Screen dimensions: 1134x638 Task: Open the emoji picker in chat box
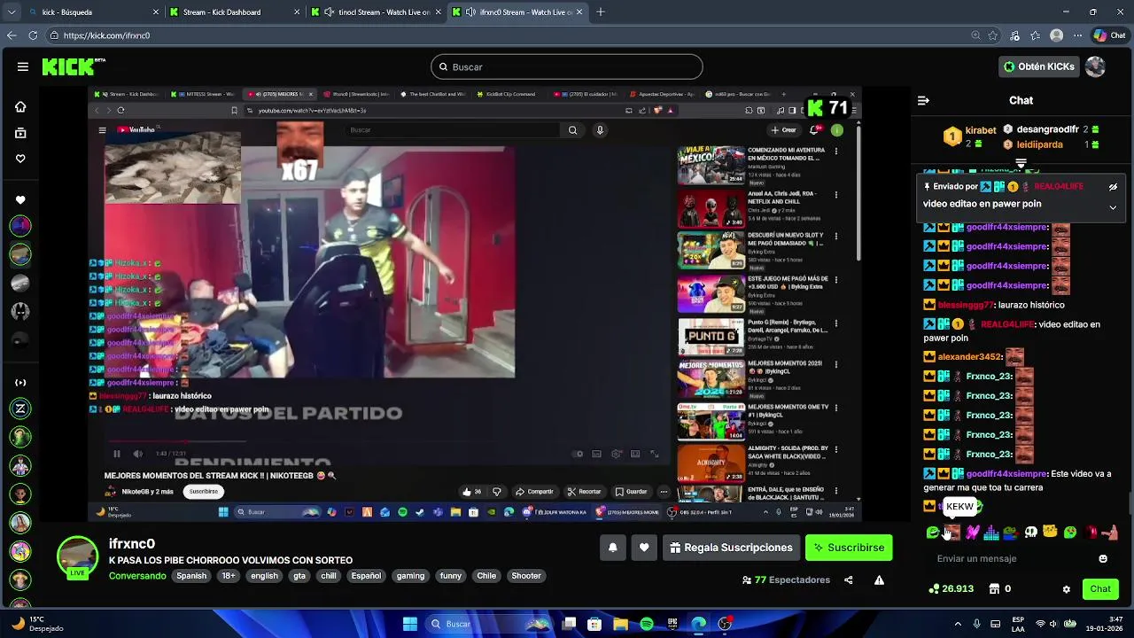point(1103,559)
